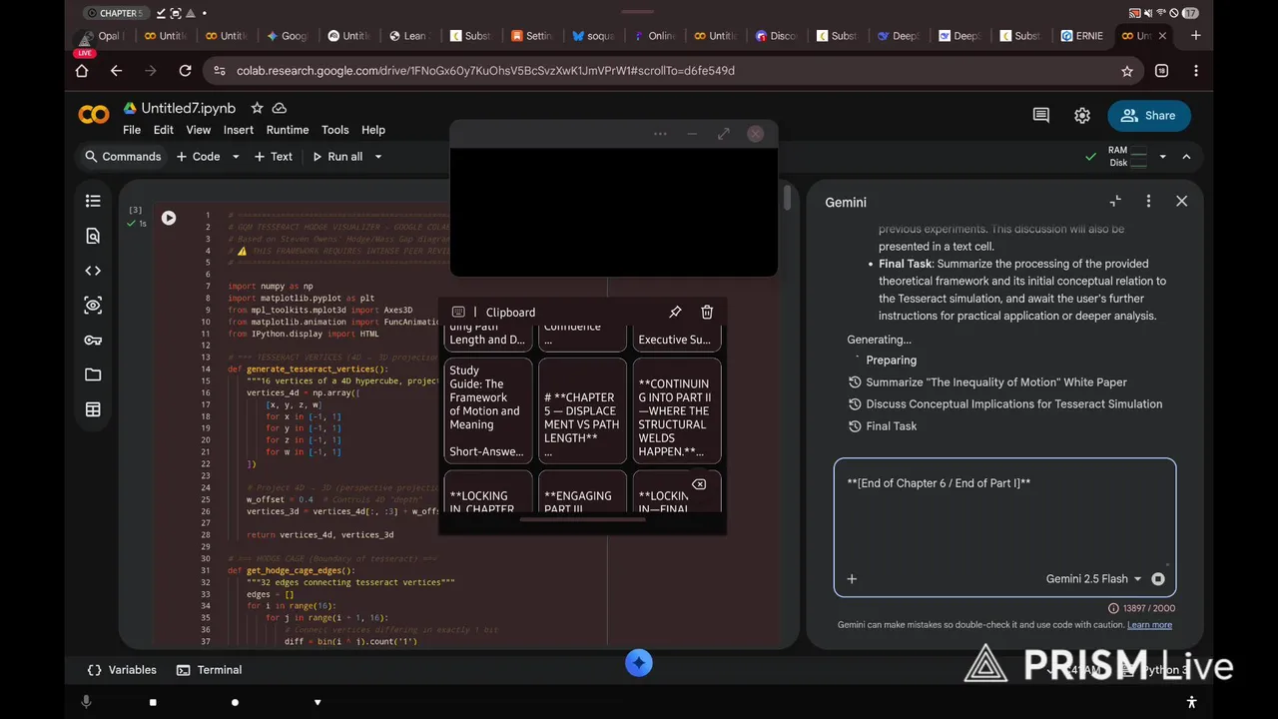The width and height of the screenshot is (1278, 719).
Task: Run cell 3 with the play button
Action: pyautogui.click(x=169, y=218)
